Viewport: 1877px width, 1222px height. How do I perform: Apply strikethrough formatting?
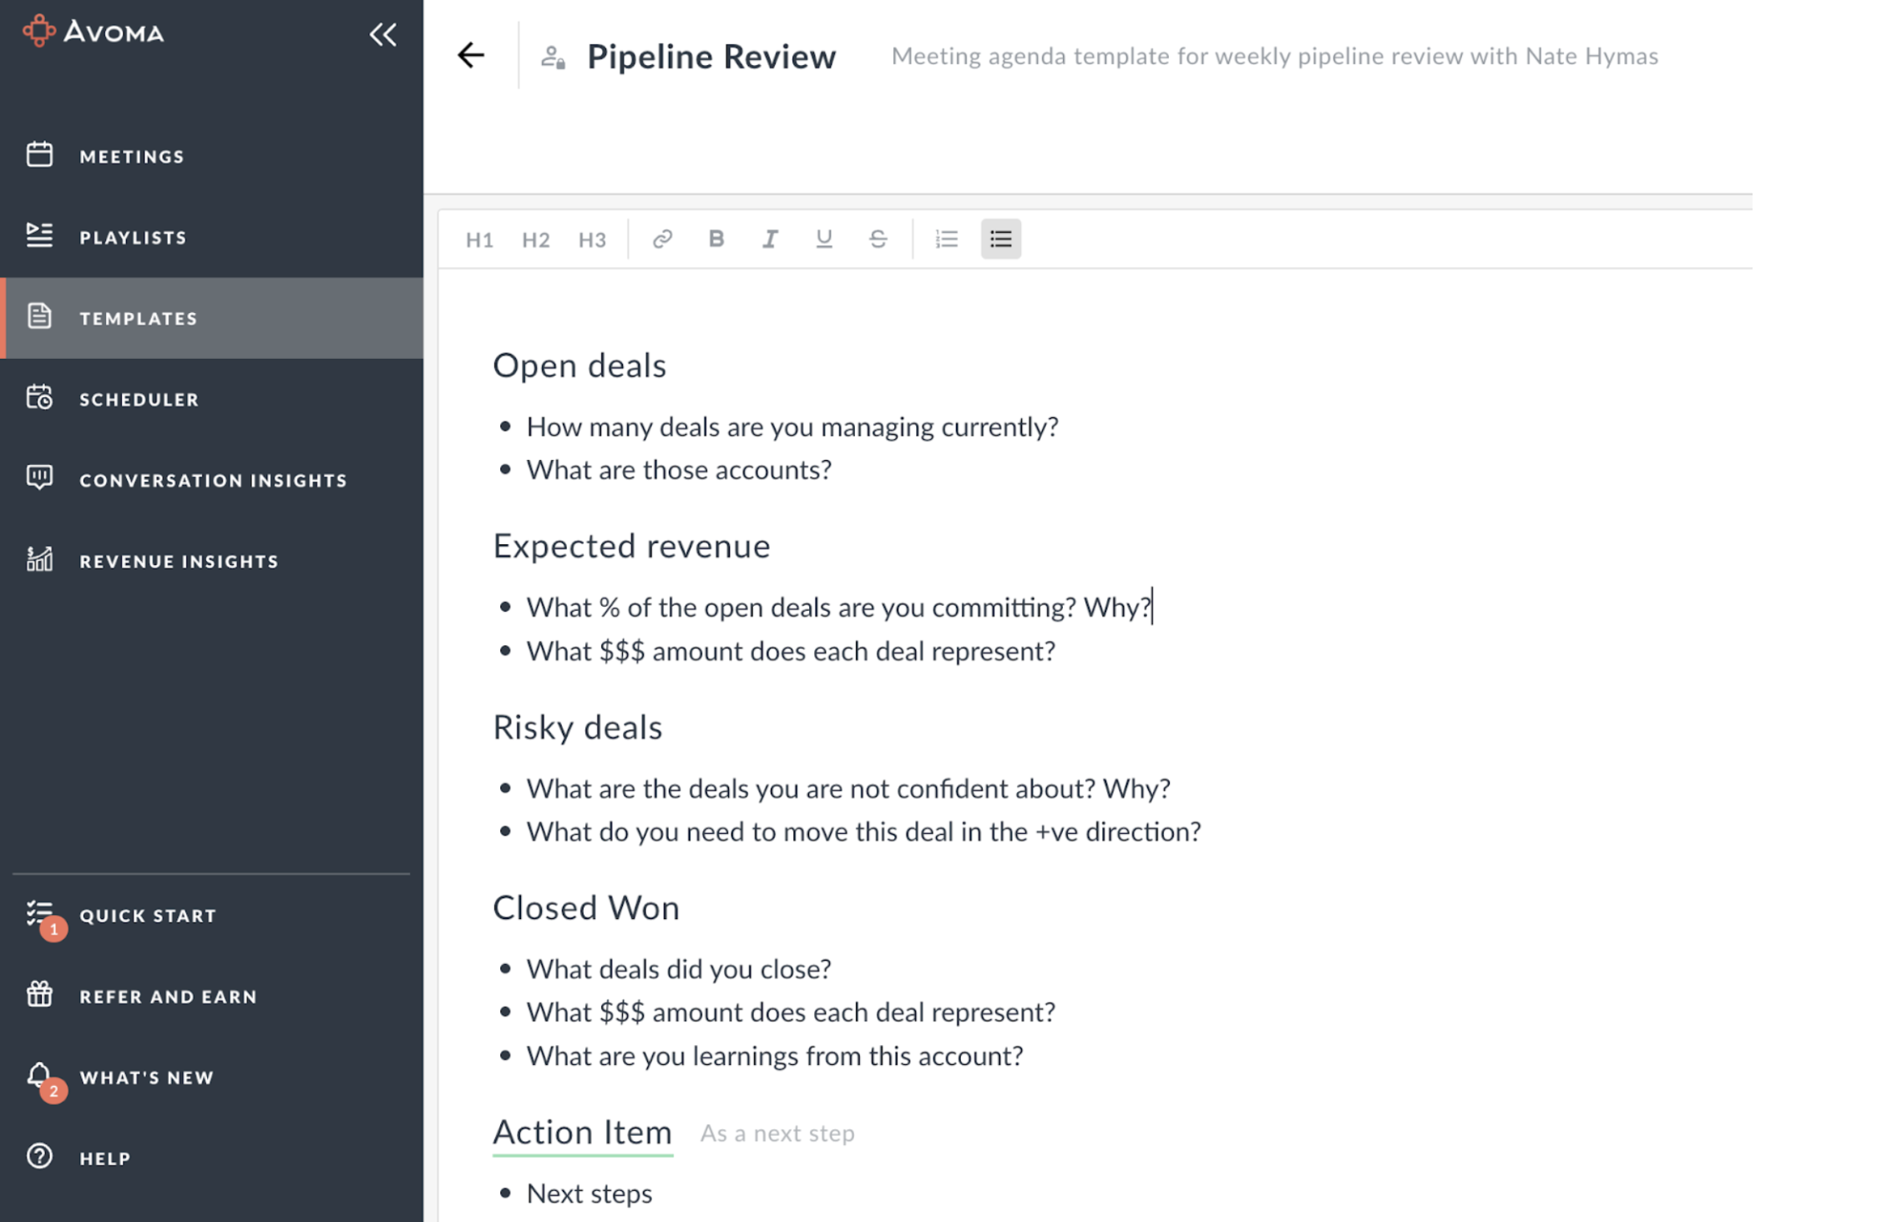(x=878, y=240)
